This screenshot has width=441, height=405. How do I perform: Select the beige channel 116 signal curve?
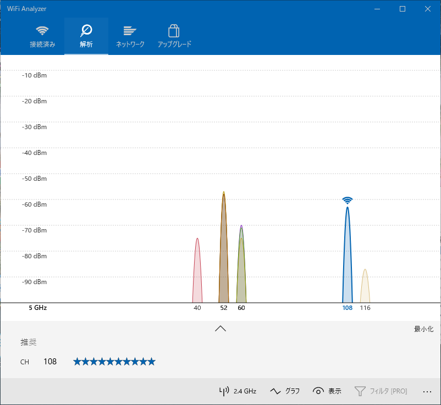pyautogui.click(x=365, y=289)
